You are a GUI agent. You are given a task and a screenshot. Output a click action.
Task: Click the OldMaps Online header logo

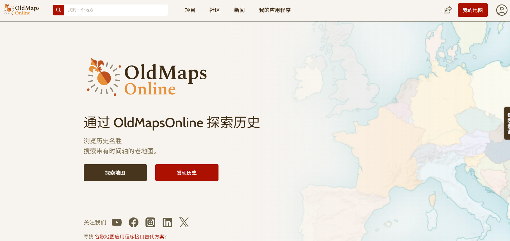(22, 10)
